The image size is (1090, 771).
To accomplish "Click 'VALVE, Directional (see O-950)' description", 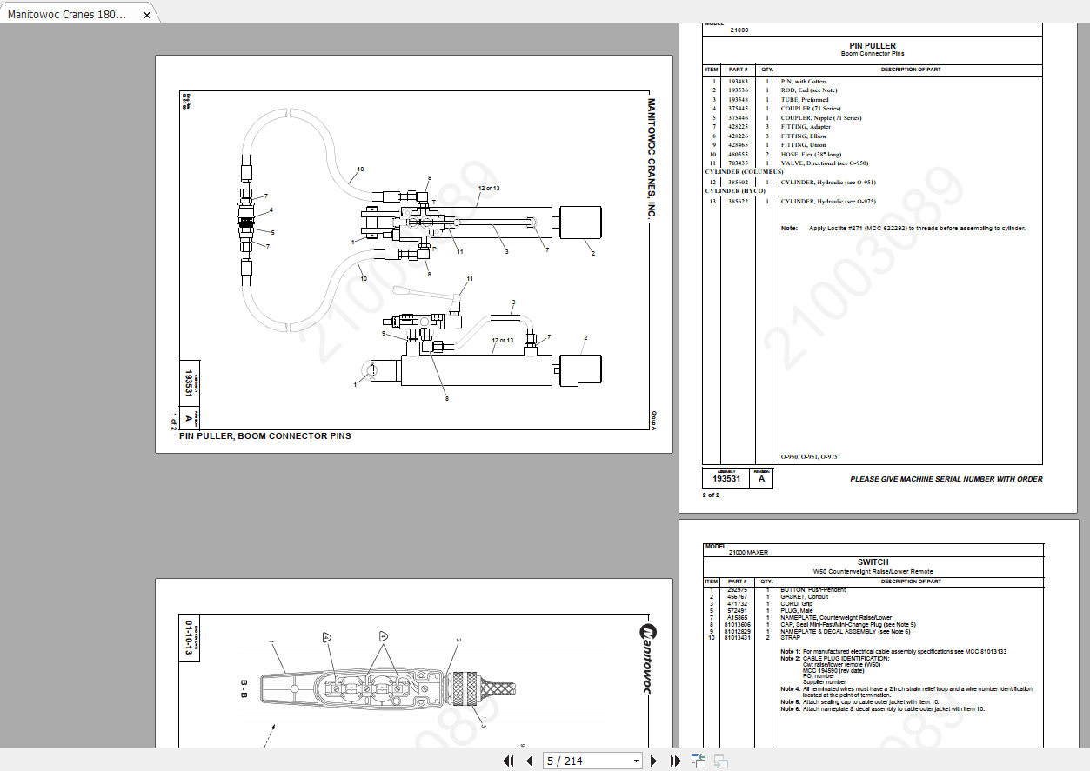I will (824, 163).
